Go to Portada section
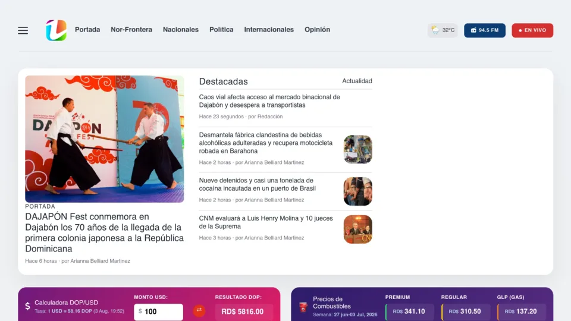Image resolution: width=571 pixels, height=321 pixels. (x=87, y=30)
